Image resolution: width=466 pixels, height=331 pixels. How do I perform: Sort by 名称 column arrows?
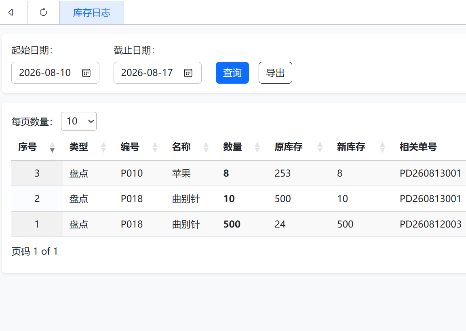pos(206,147)
